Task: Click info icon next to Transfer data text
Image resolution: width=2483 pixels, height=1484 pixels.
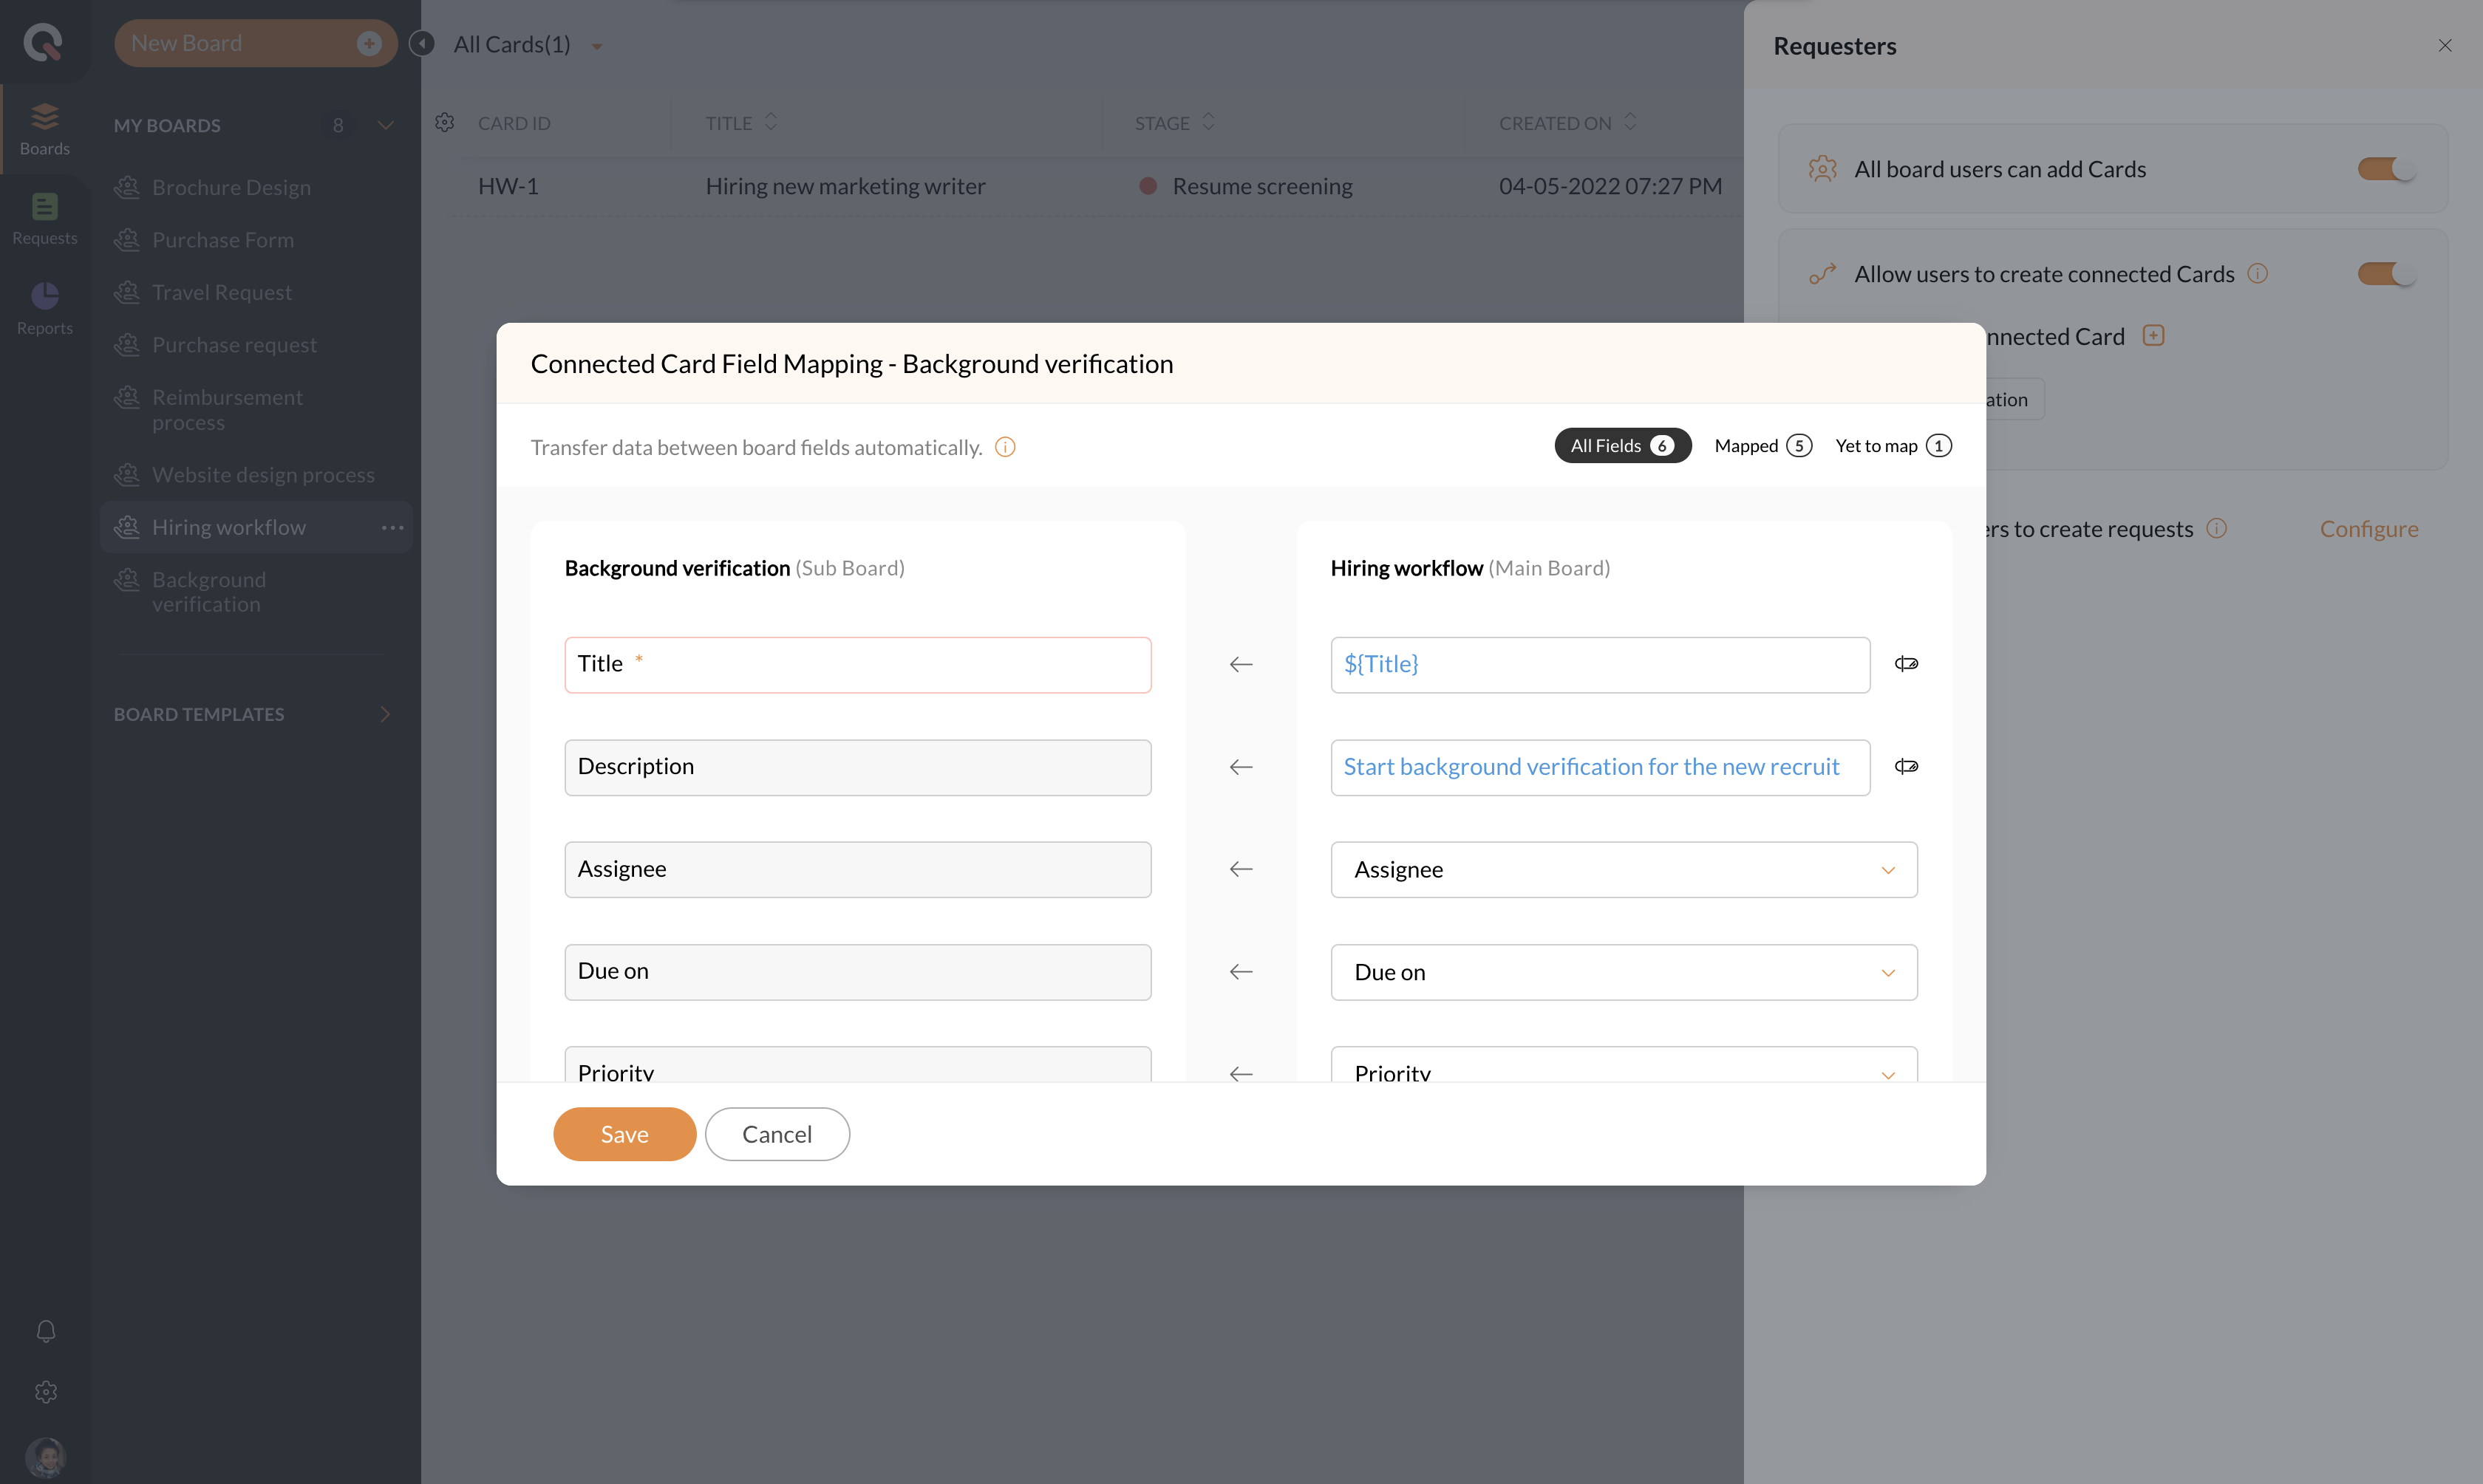Action: [x=1006, y=447]
